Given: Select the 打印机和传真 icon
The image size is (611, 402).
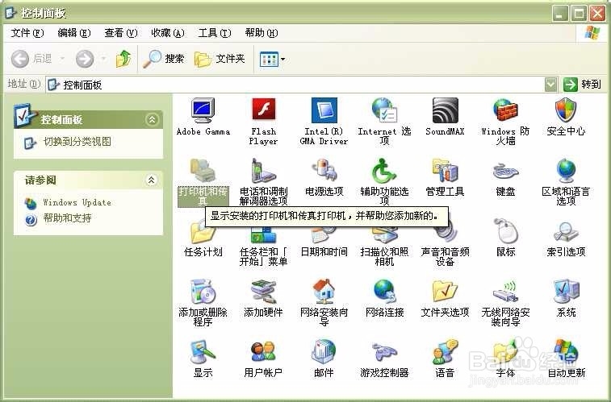Looking at the screenshot, I should [203, 171].
